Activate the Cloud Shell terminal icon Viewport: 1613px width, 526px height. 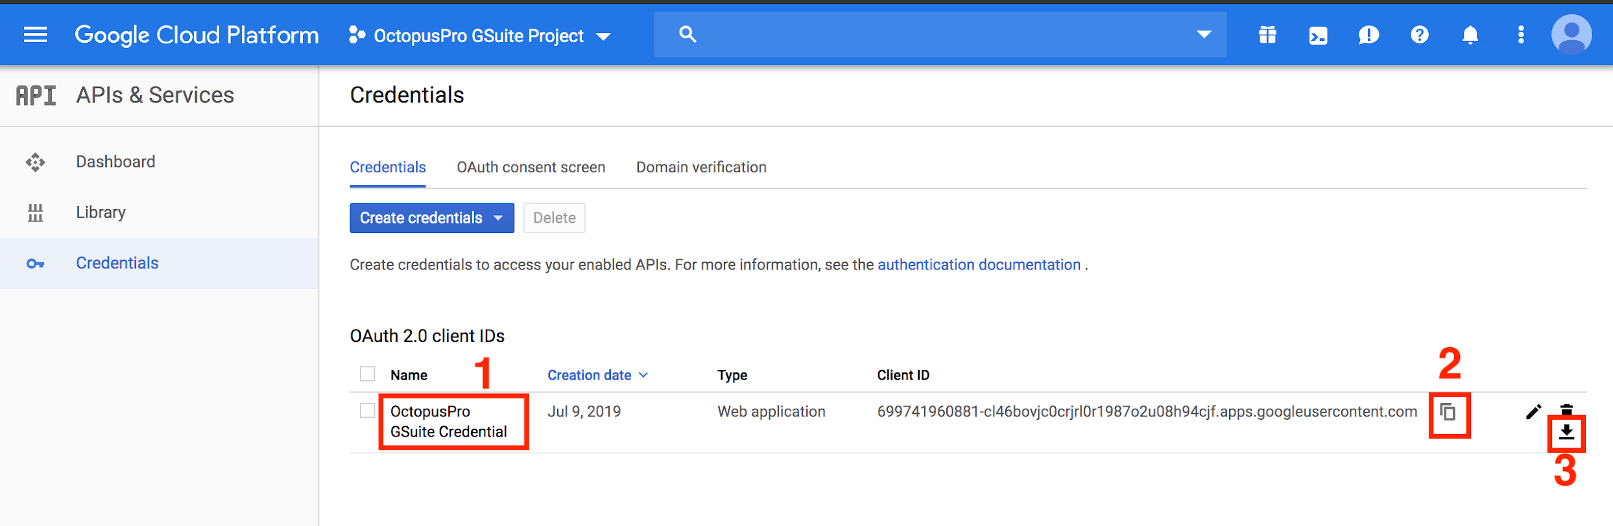click(1318, 36)
